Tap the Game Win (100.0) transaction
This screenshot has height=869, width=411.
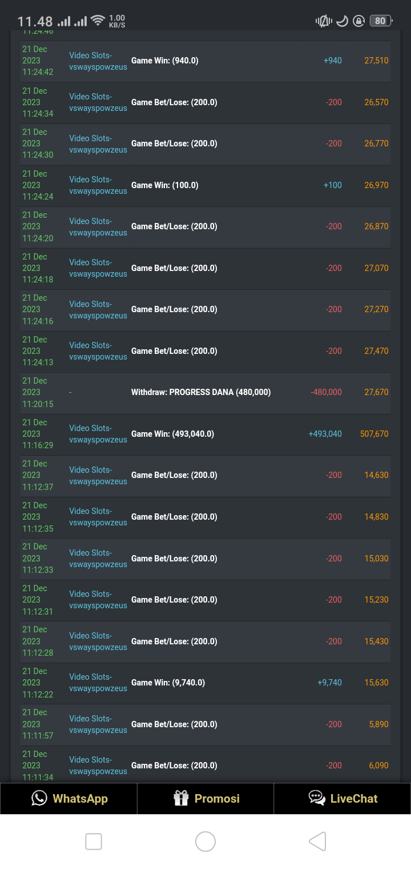[165, 185]
